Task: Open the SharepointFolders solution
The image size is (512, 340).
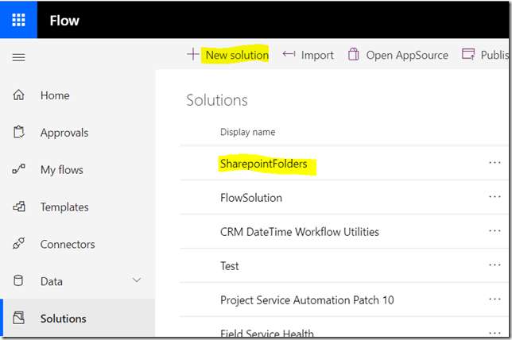Action: (x=263, y=164)
